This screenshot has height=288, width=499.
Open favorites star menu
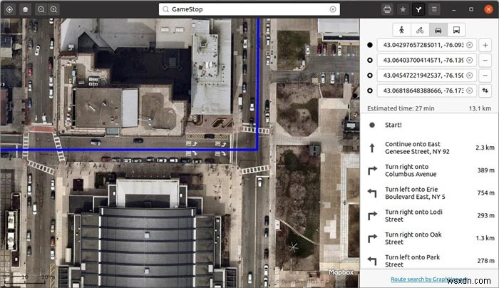pyautogui.click(x=403, y=9)
